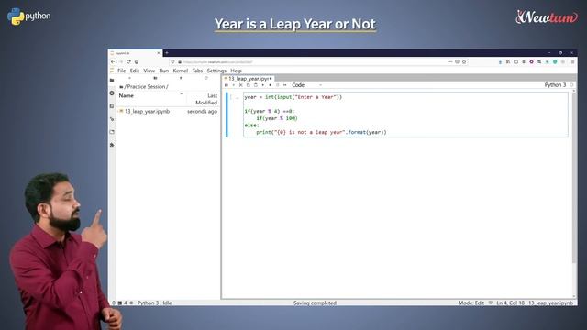Click the New Launcher plus icon
587x330 pixels.
pyautogui.click(x=129, y=78)
